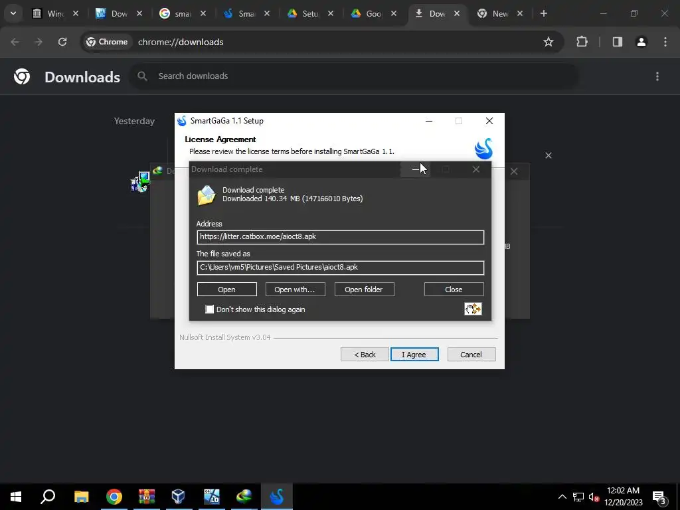Reload the current Chrome page

pyautogui.click(x=62, y=42)
